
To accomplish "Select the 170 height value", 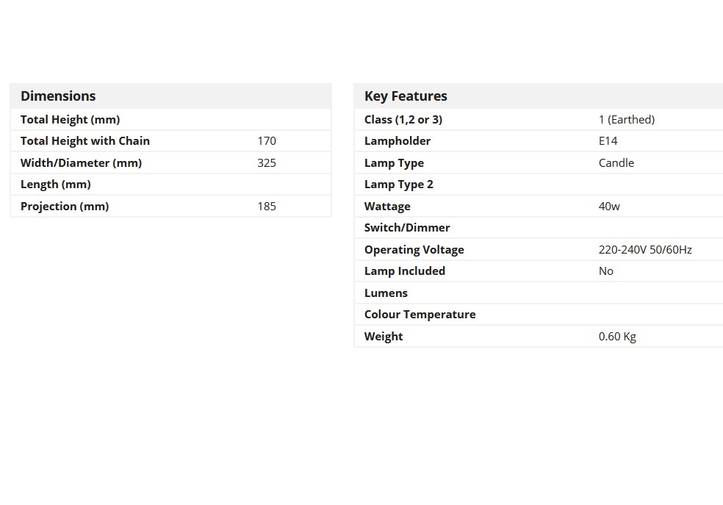I will coord(267,140).
